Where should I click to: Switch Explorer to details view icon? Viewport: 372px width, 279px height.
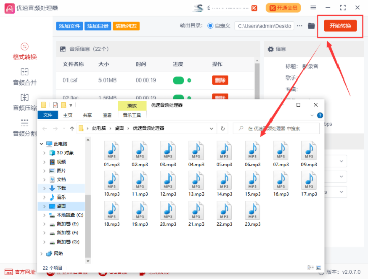(x=310, y=268)
